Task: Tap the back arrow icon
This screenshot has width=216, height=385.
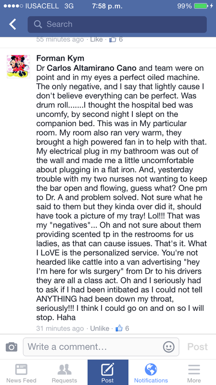Action: [13, 25]
